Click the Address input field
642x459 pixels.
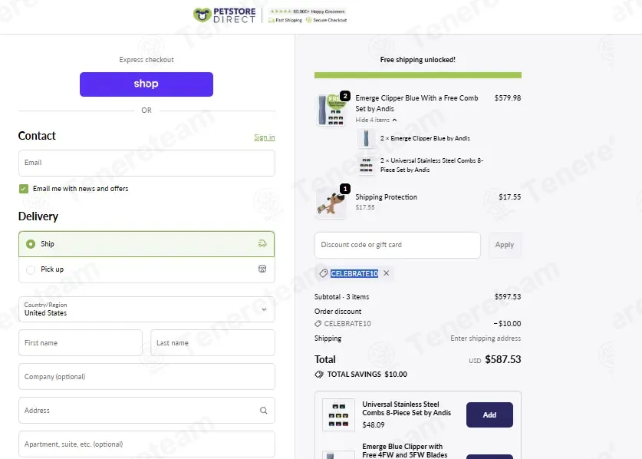[x=147, y=410]
